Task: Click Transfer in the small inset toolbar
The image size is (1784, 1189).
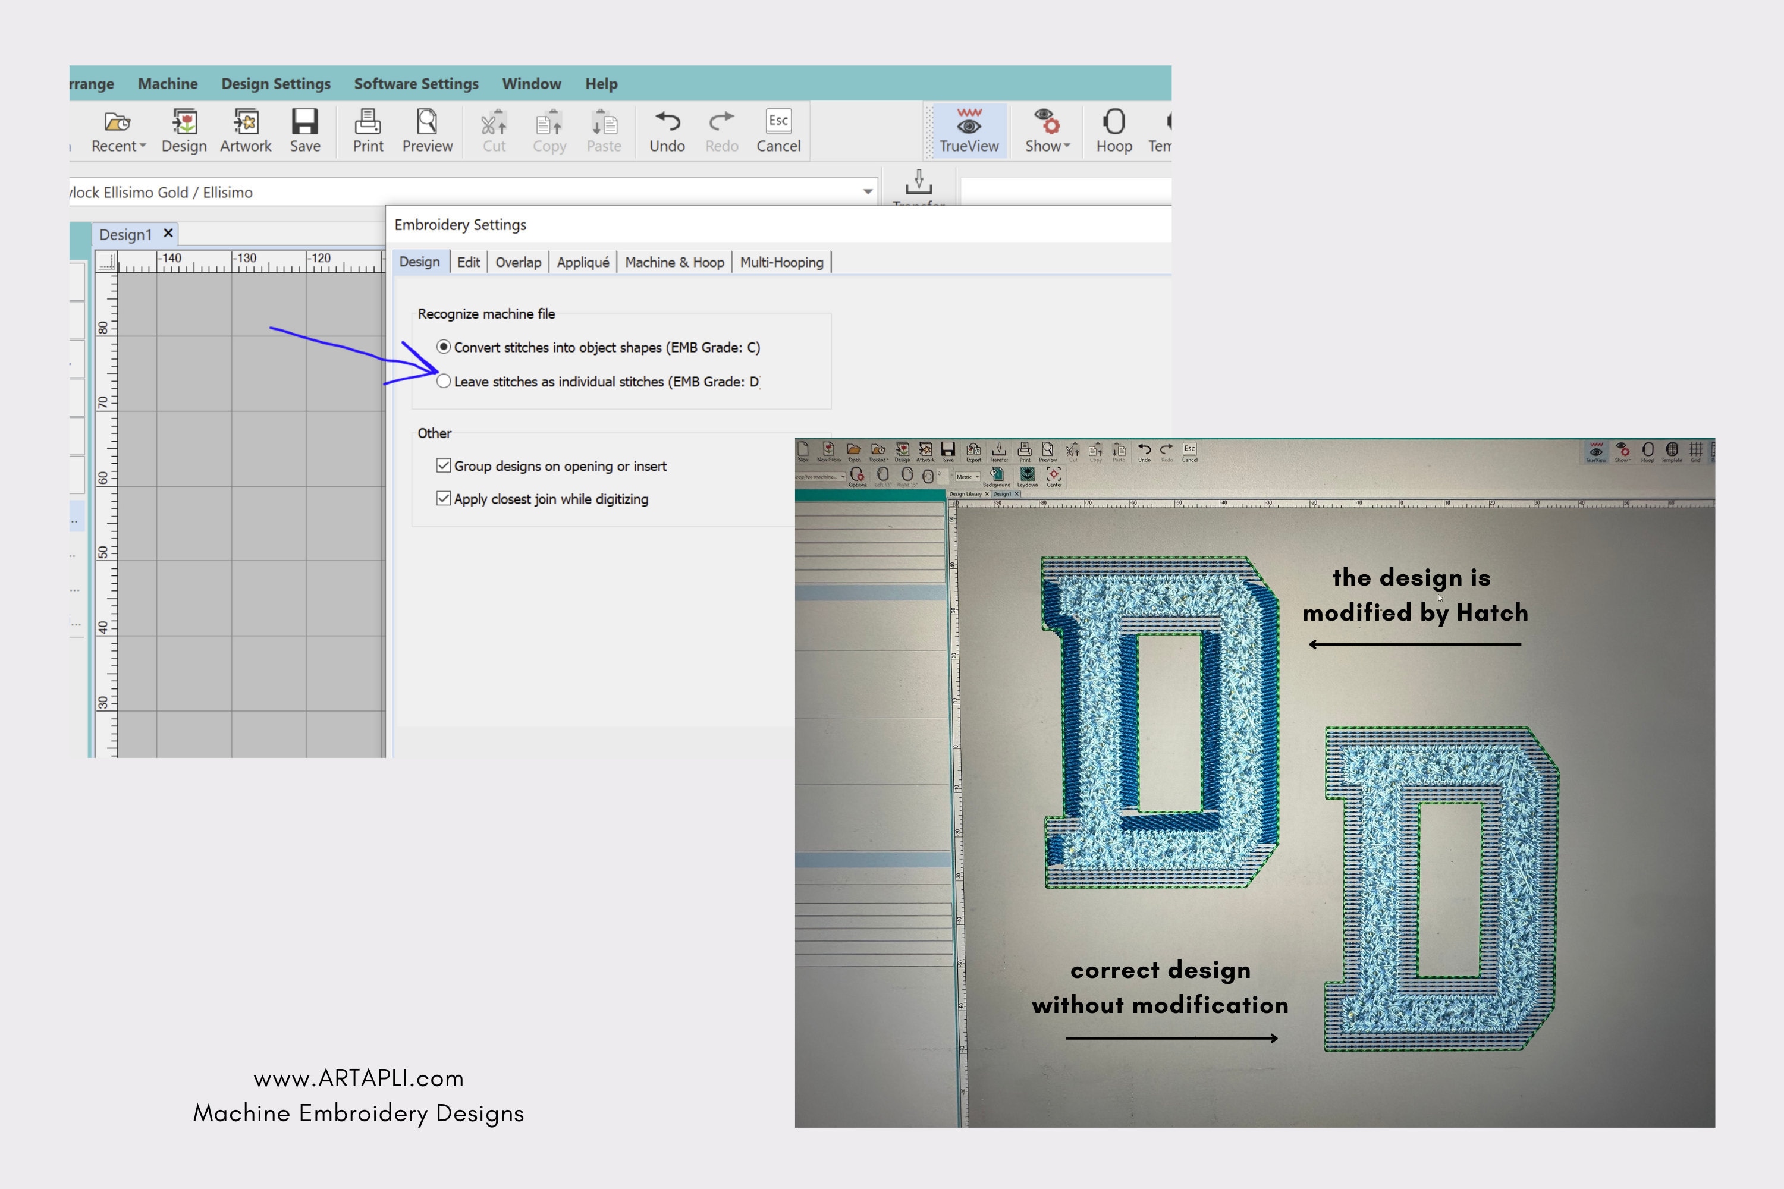Action: click(1000, 452)
